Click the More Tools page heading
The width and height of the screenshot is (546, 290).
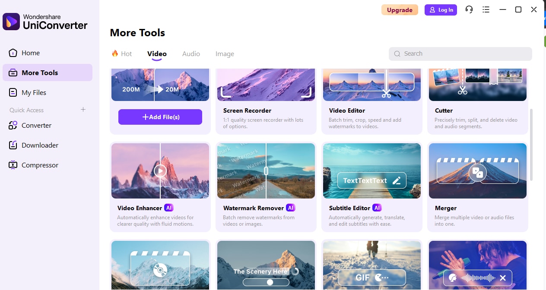tap(137, 33)
